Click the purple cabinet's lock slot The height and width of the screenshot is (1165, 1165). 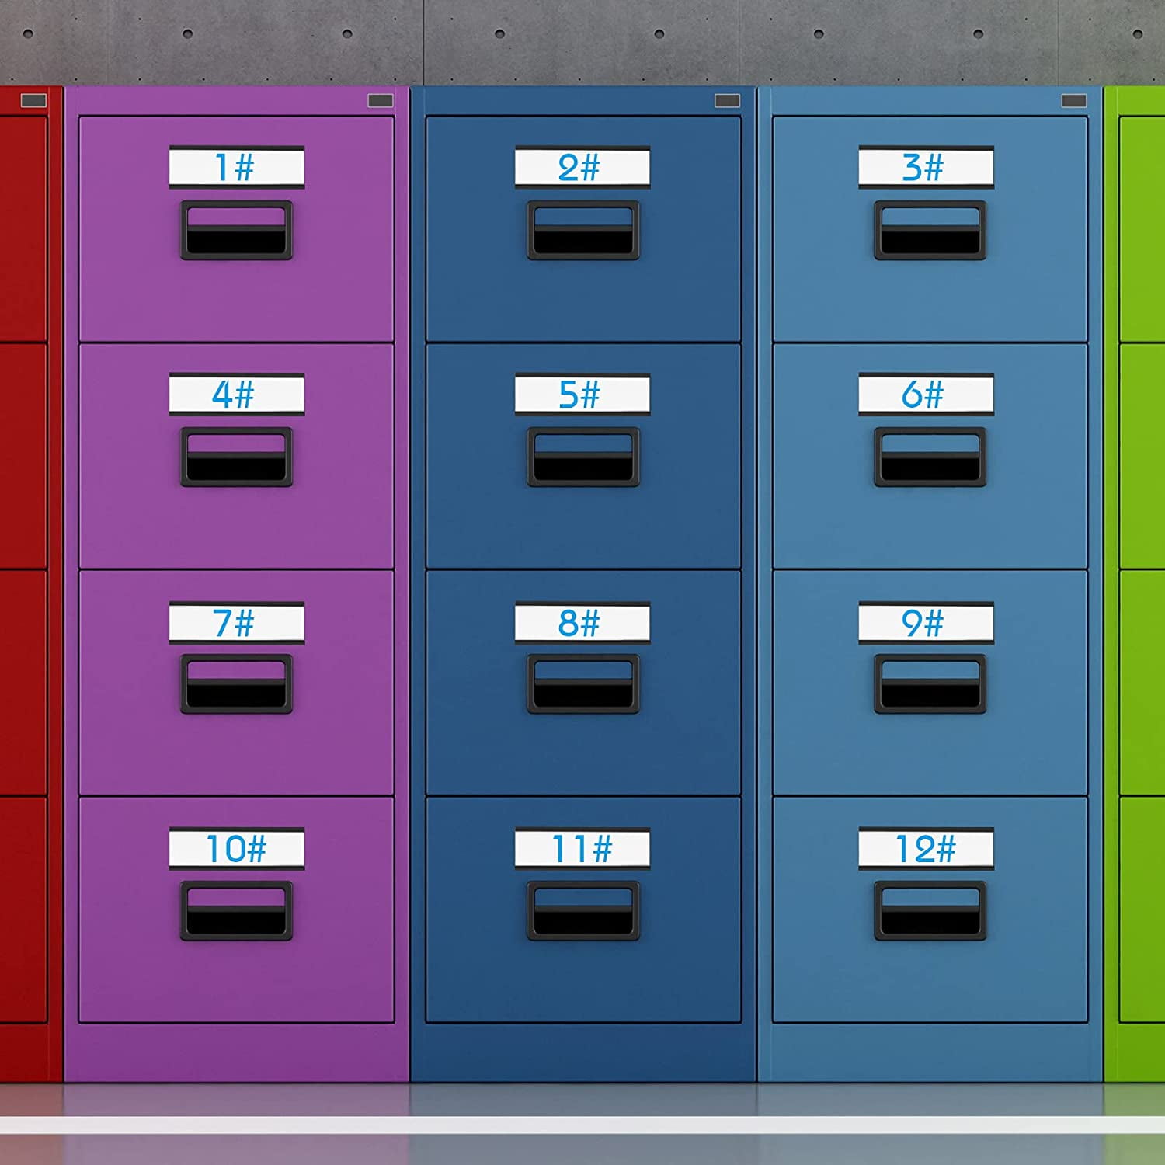pyautogui.click(x=380, y=101)
